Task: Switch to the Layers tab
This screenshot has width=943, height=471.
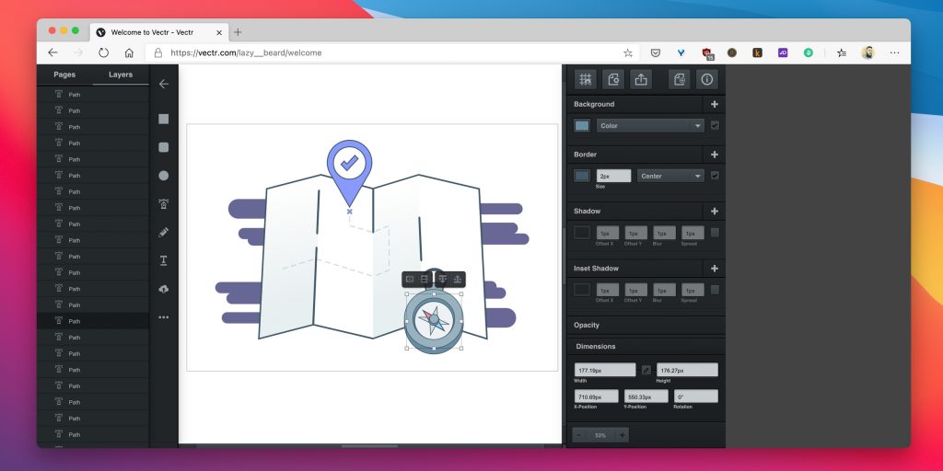Action: tap(121, 75)
